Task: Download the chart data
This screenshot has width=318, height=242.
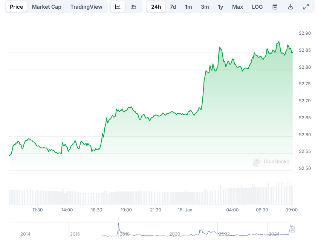Action: tap(290, 7)
